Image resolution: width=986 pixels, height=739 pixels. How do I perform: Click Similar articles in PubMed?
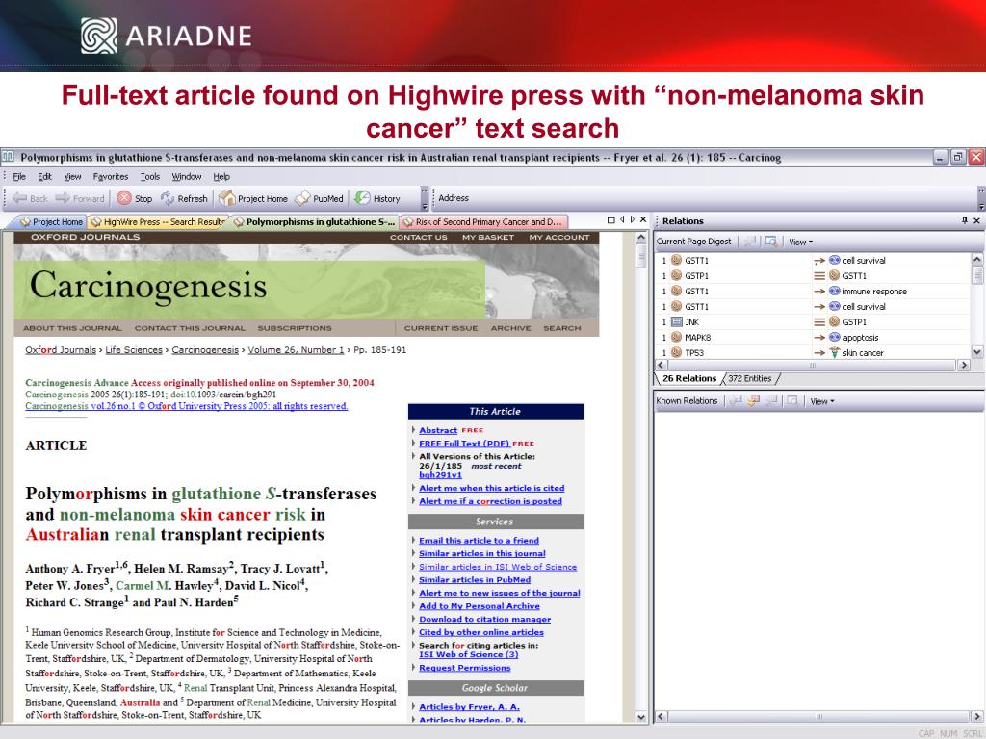(475, 580)
